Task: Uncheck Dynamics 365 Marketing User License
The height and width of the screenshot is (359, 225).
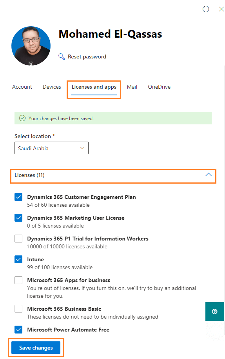Action: click(18, 218)
